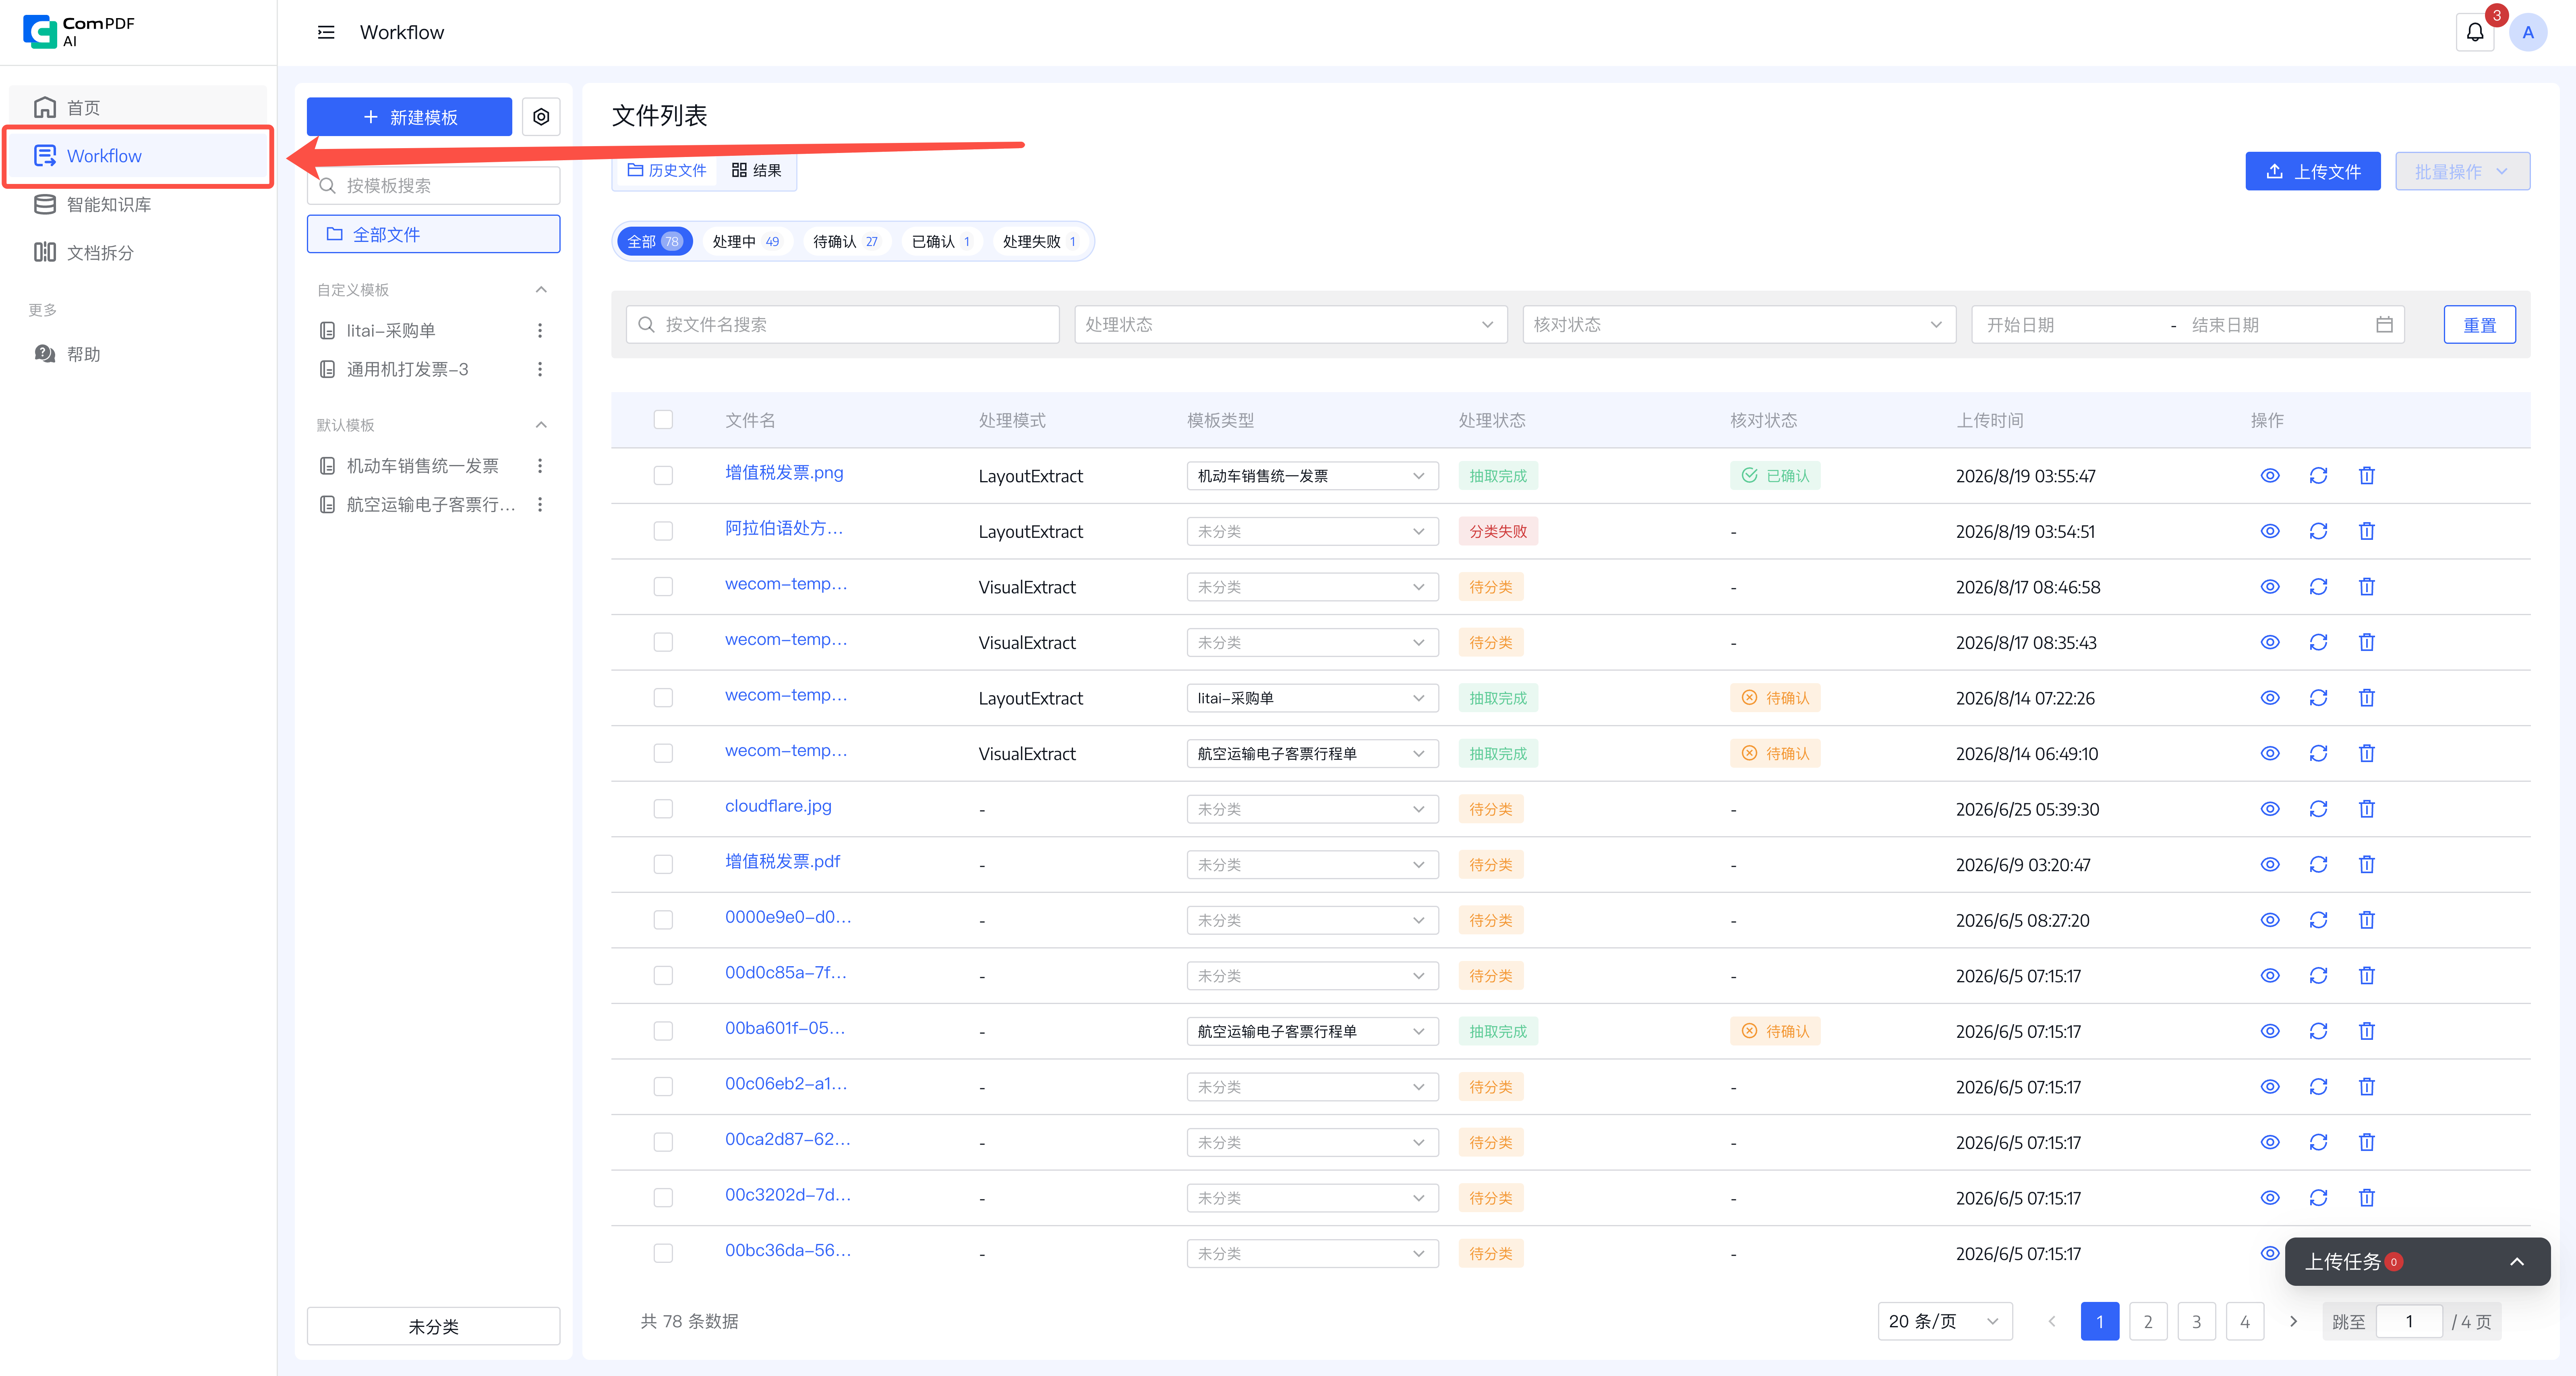Collapse the 自定义模板 section
2576x1376 pixels.
coord(541,290)
